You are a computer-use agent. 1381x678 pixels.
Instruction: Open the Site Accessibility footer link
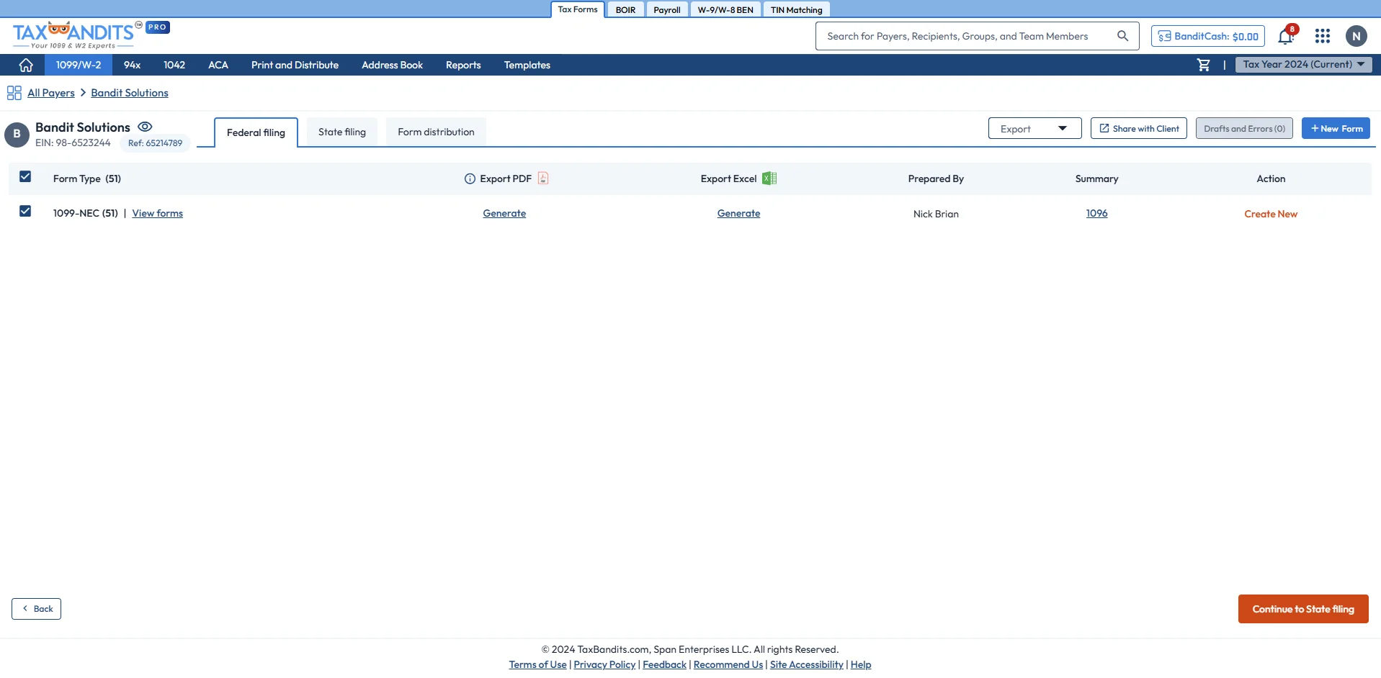tap(806, 664)
